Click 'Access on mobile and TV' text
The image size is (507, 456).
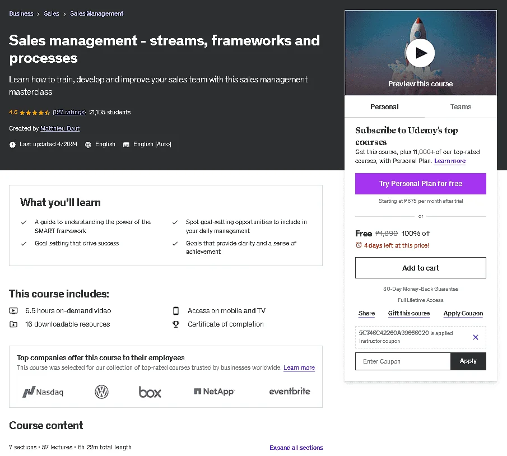point(226,311)
